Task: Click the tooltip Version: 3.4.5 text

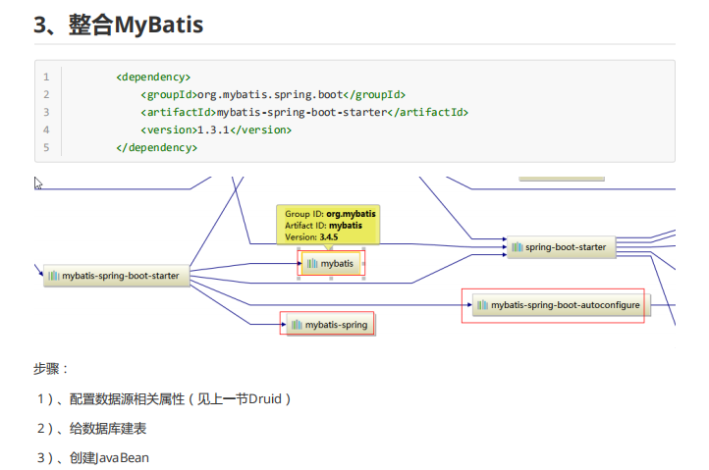Action: (311, 236)
